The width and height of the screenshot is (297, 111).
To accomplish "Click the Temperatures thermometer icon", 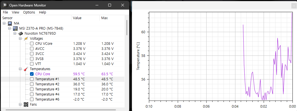I will 26,69.
